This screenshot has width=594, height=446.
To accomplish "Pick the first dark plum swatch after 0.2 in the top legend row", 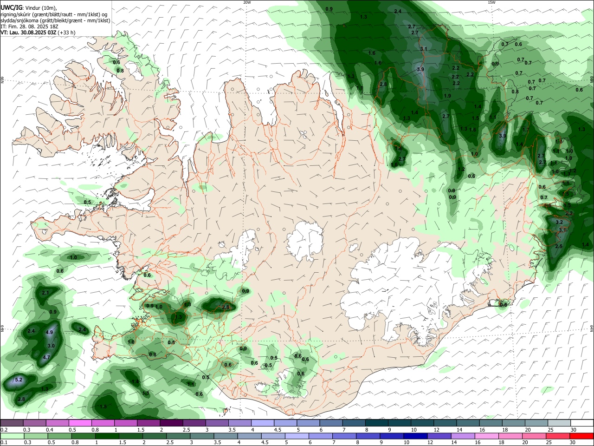I will (12, 423).
